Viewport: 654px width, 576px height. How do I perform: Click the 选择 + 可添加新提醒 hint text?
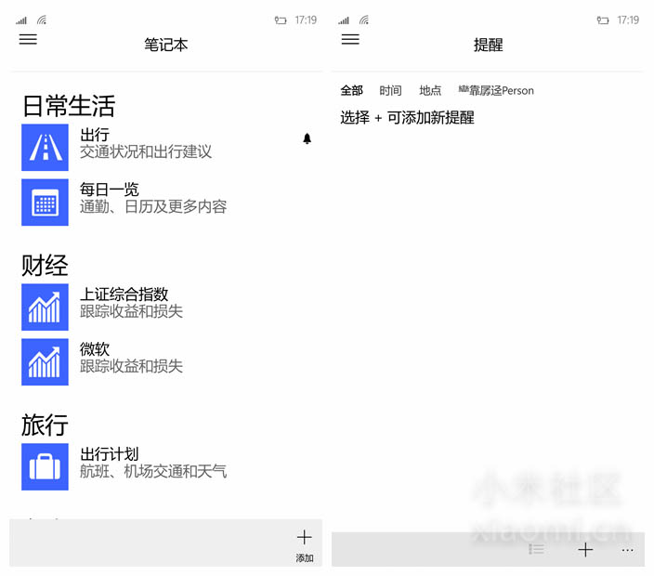[x=407, y=118]
